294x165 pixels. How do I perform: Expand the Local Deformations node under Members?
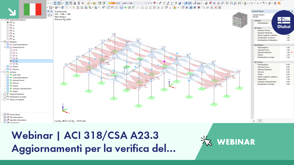5,44
